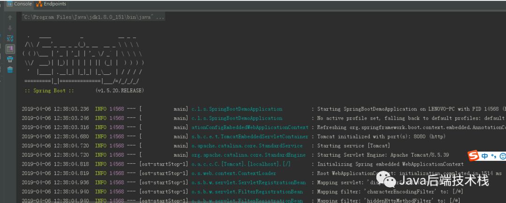Click 'Initializing Spring embedded WebApplicationContext' message
Image resolution: width=506 pixels, height=203 pixels.
[x=390, y=164]
